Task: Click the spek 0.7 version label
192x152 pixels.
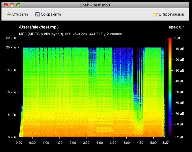Action: click(176, 27)
